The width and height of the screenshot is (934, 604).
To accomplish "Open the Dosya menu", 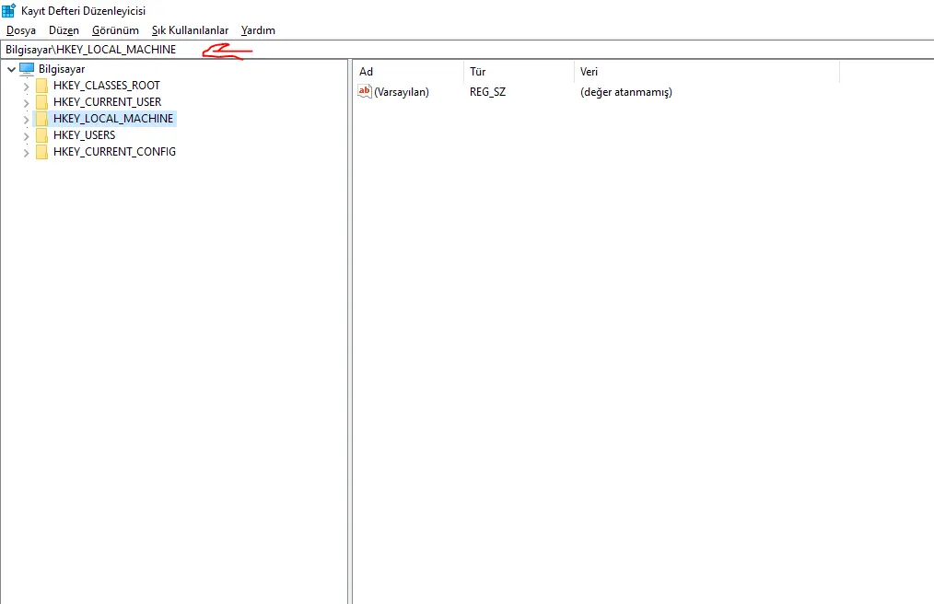I will click(21, 30).
